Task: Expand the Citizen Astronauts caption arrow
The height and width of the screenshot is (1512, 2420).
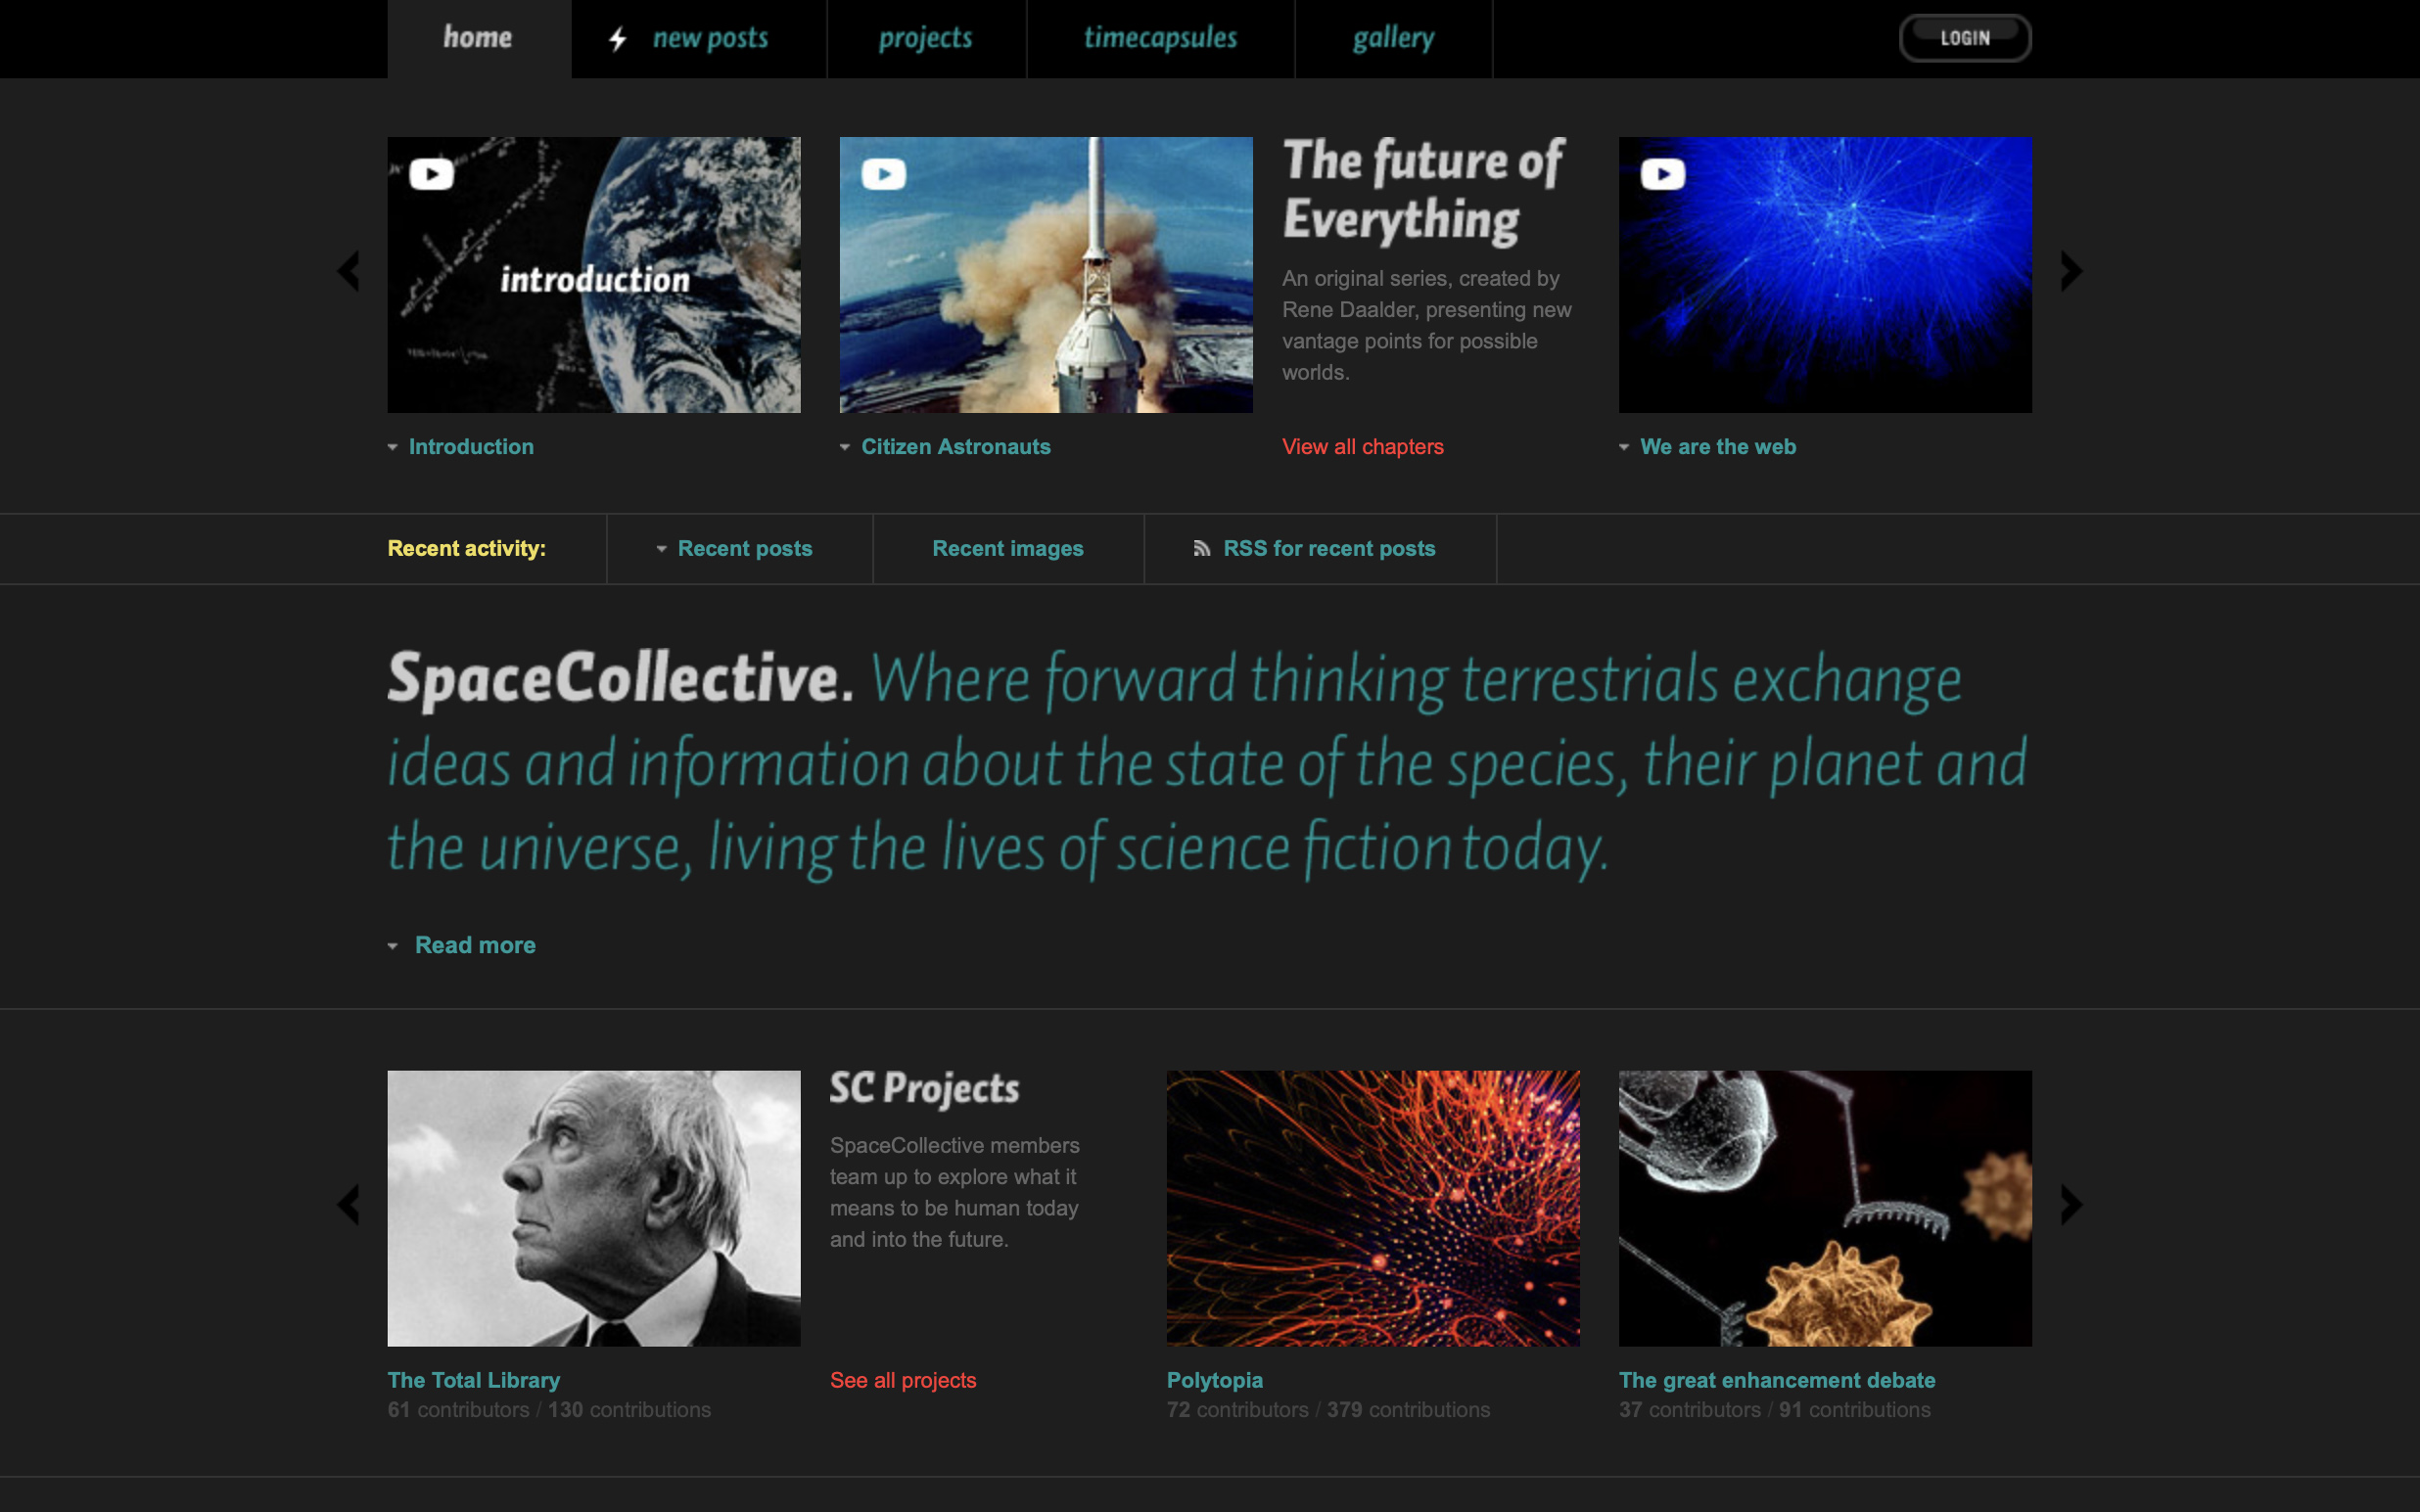Action: pos(845,447)
